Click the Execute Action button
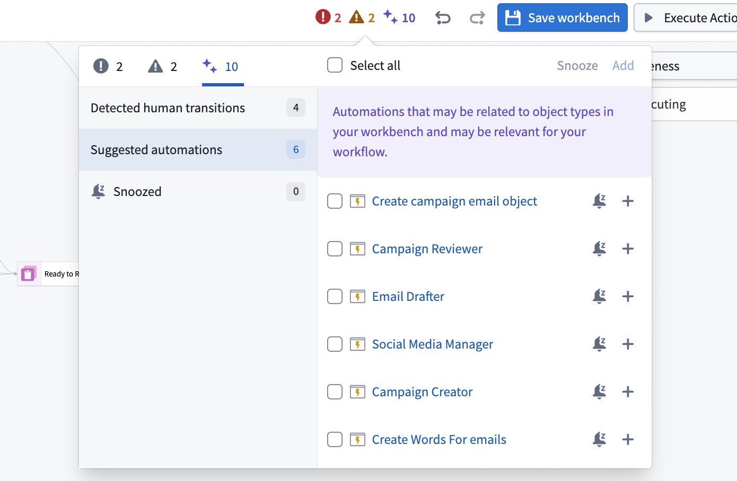737x481 pixels. pos(686,17)
